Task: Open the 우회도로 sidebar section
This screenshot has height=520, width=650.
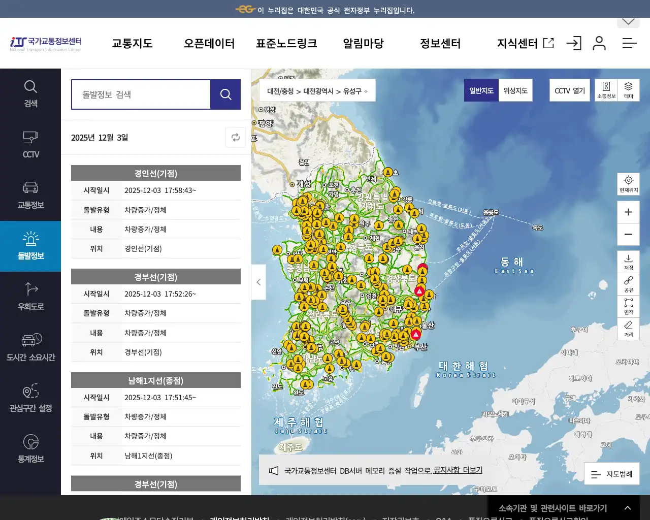Action: coord(30,297)
